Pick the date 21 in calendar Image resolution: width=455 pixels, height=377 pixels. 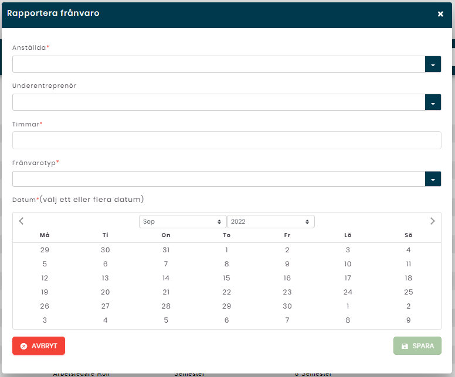[x=166, y=292]
